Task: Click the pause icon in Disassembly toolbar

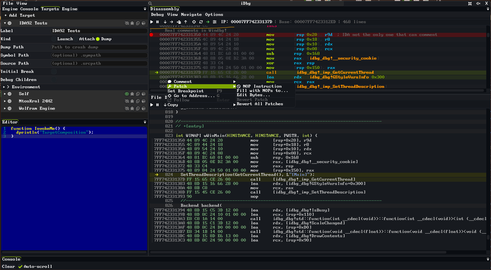Action: 158,22
